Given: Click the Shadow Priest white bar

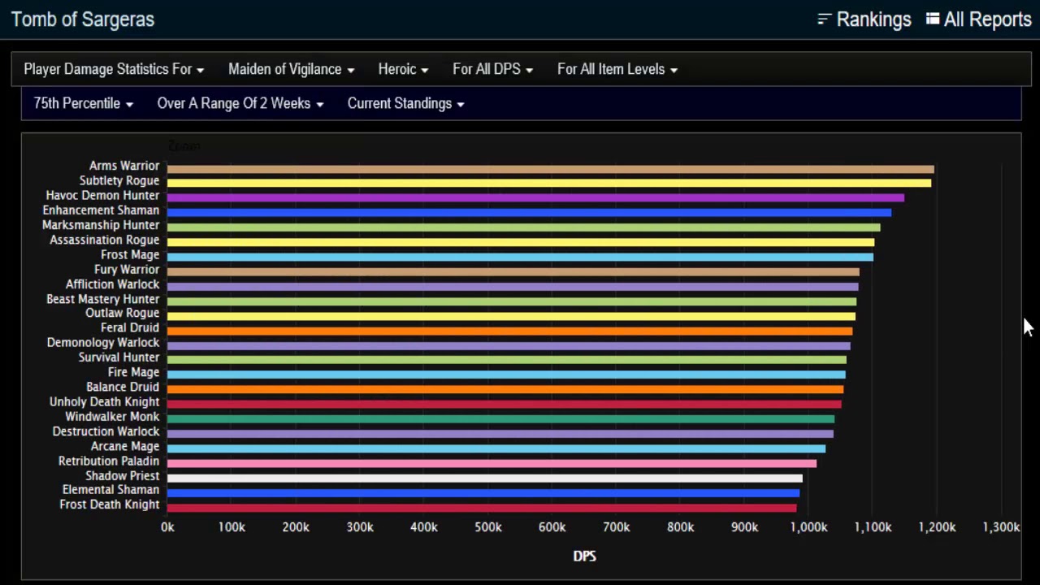Looking at the screenshot, I should 485,479.
